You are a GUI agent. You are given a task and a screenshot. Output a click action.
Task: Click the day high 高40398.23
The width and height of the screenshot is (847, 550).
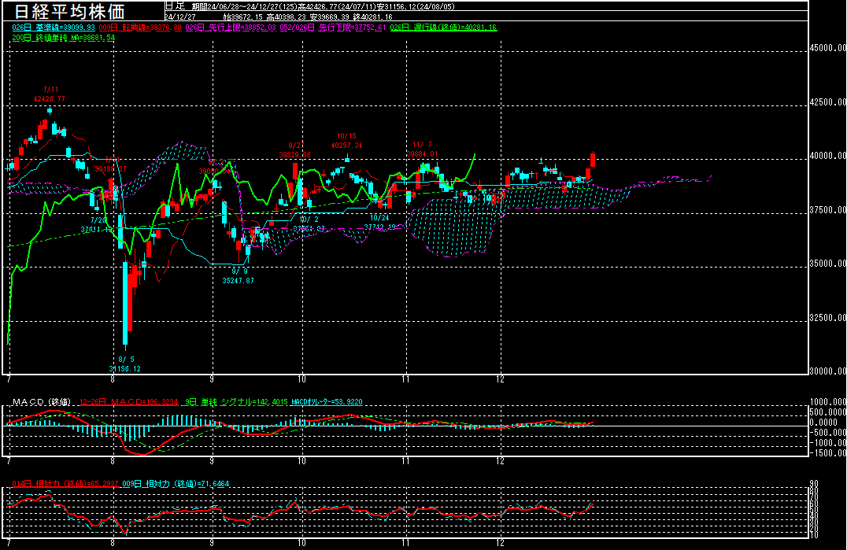coord(286,17)
